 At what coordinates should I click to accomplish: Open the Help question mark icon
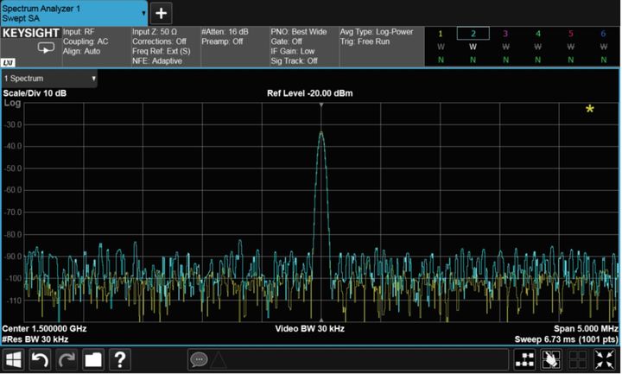[119, 359]
